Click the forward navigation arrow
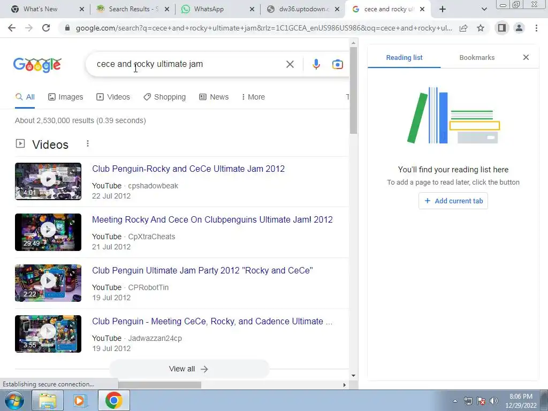Image resolution: width=548 pixels, height=411 pixels. pyautogui.click(x=29, y=28)
